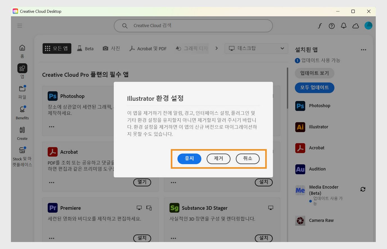Click Camera Raw label in installed apps
Screen dimensions: 387x249
[x=321, y=221]
